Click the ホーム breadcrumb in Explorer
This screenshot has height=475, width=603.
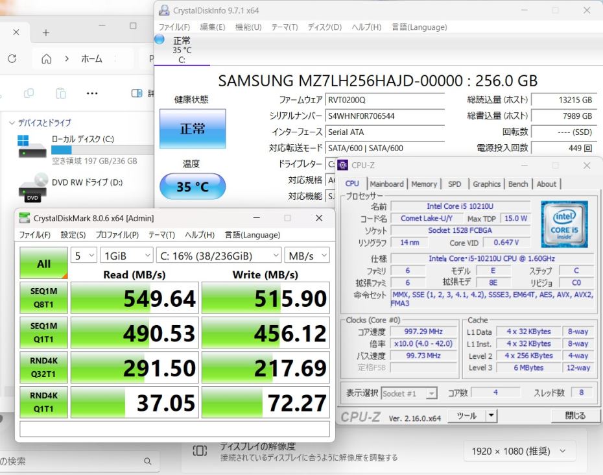(x=91, y=58)
